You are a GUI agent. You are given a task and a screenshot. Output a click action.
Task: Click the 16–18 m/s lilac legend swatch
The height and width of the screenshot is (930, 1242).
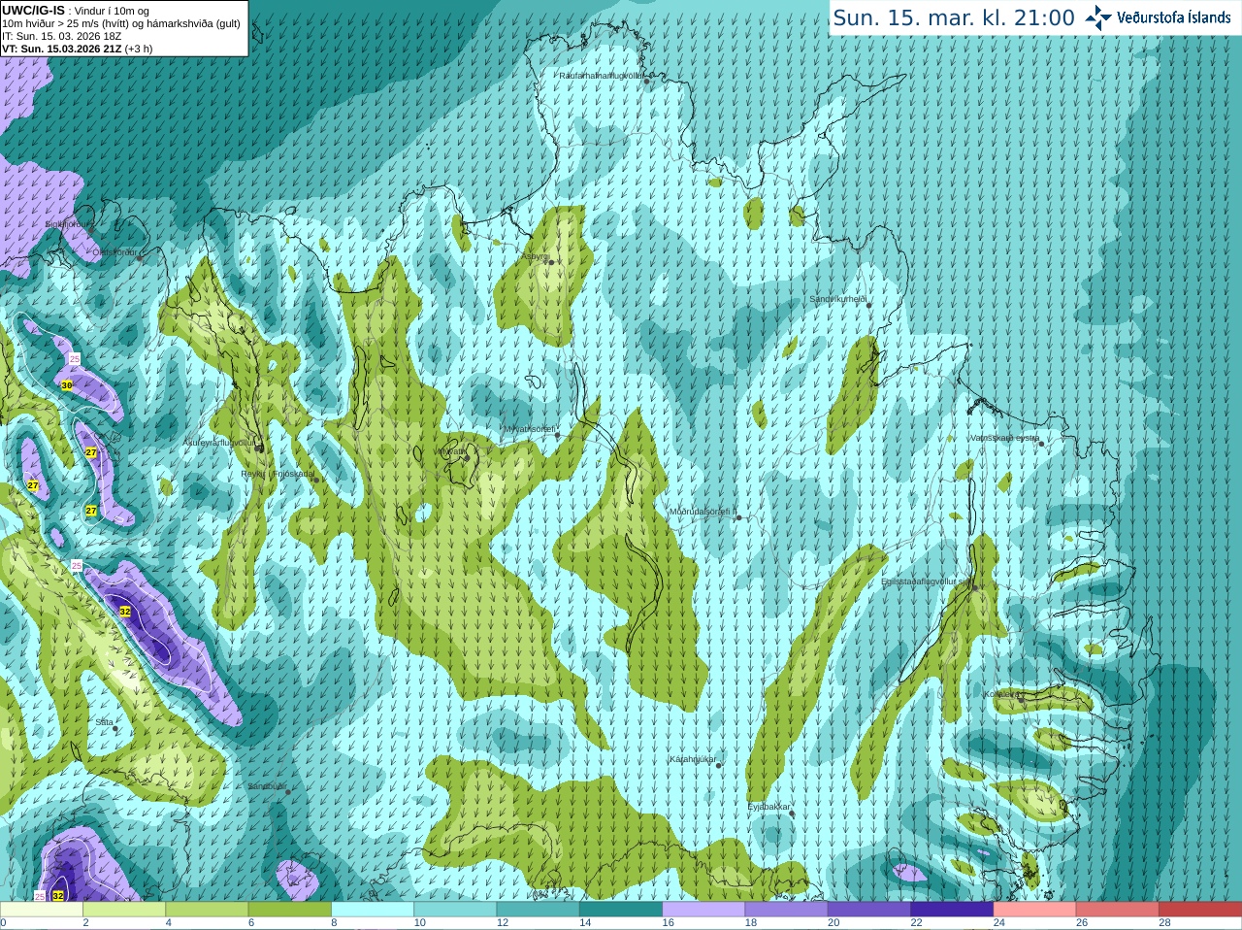pos(703,910)
